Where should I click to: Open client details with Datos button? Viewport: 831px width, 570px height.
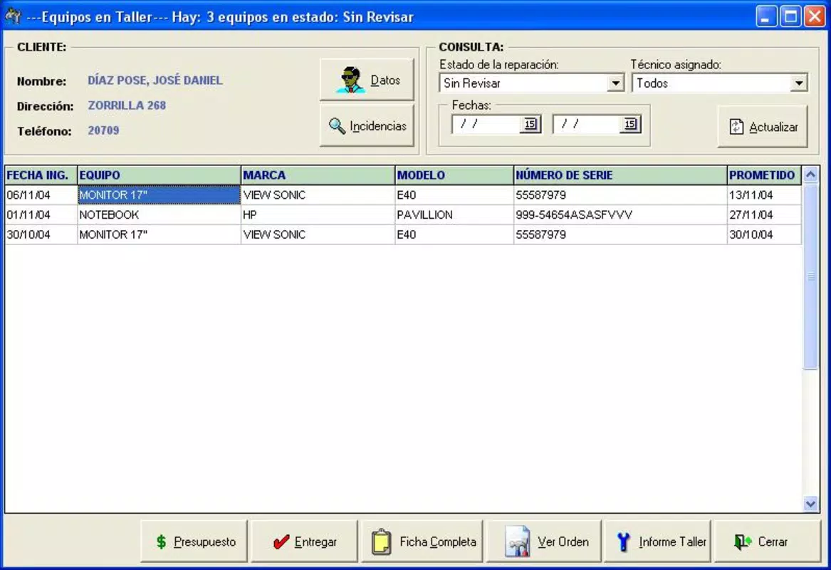coord(367,80)
